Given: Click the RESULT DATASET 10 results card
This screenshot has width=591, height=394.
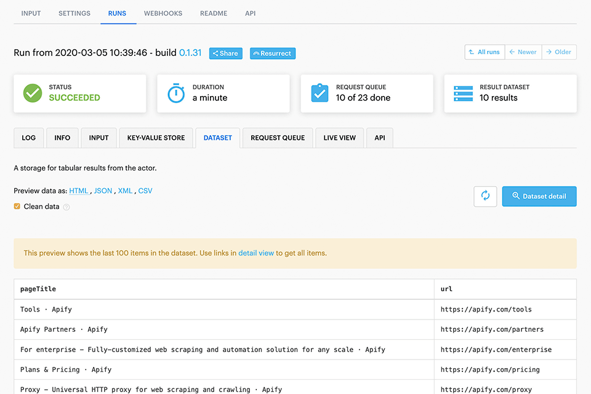Looking at the screenshot, I should (510, 94).
